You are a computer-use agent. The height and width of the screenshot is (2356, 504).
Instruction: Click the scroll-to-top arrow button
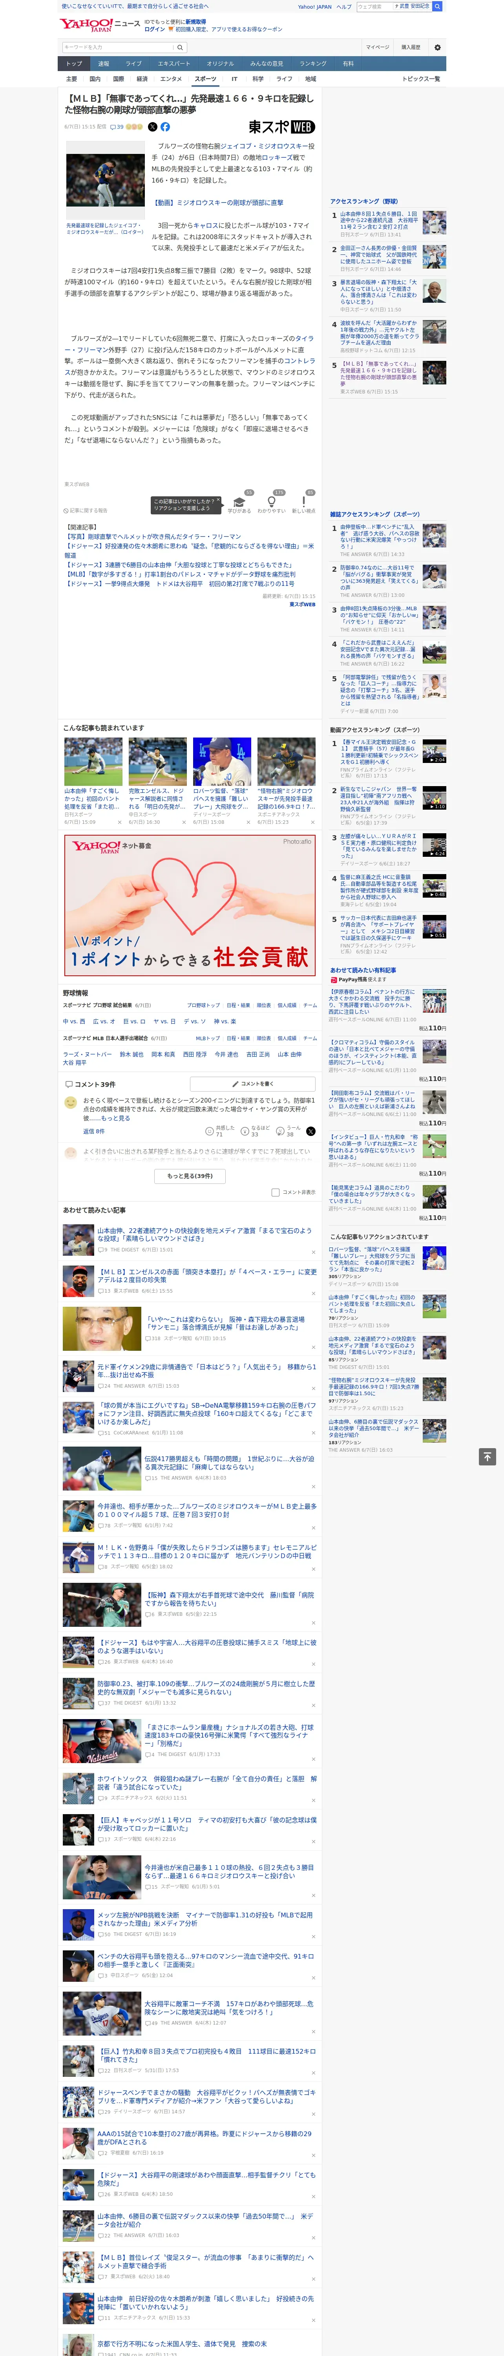(x=488, y=1456)
